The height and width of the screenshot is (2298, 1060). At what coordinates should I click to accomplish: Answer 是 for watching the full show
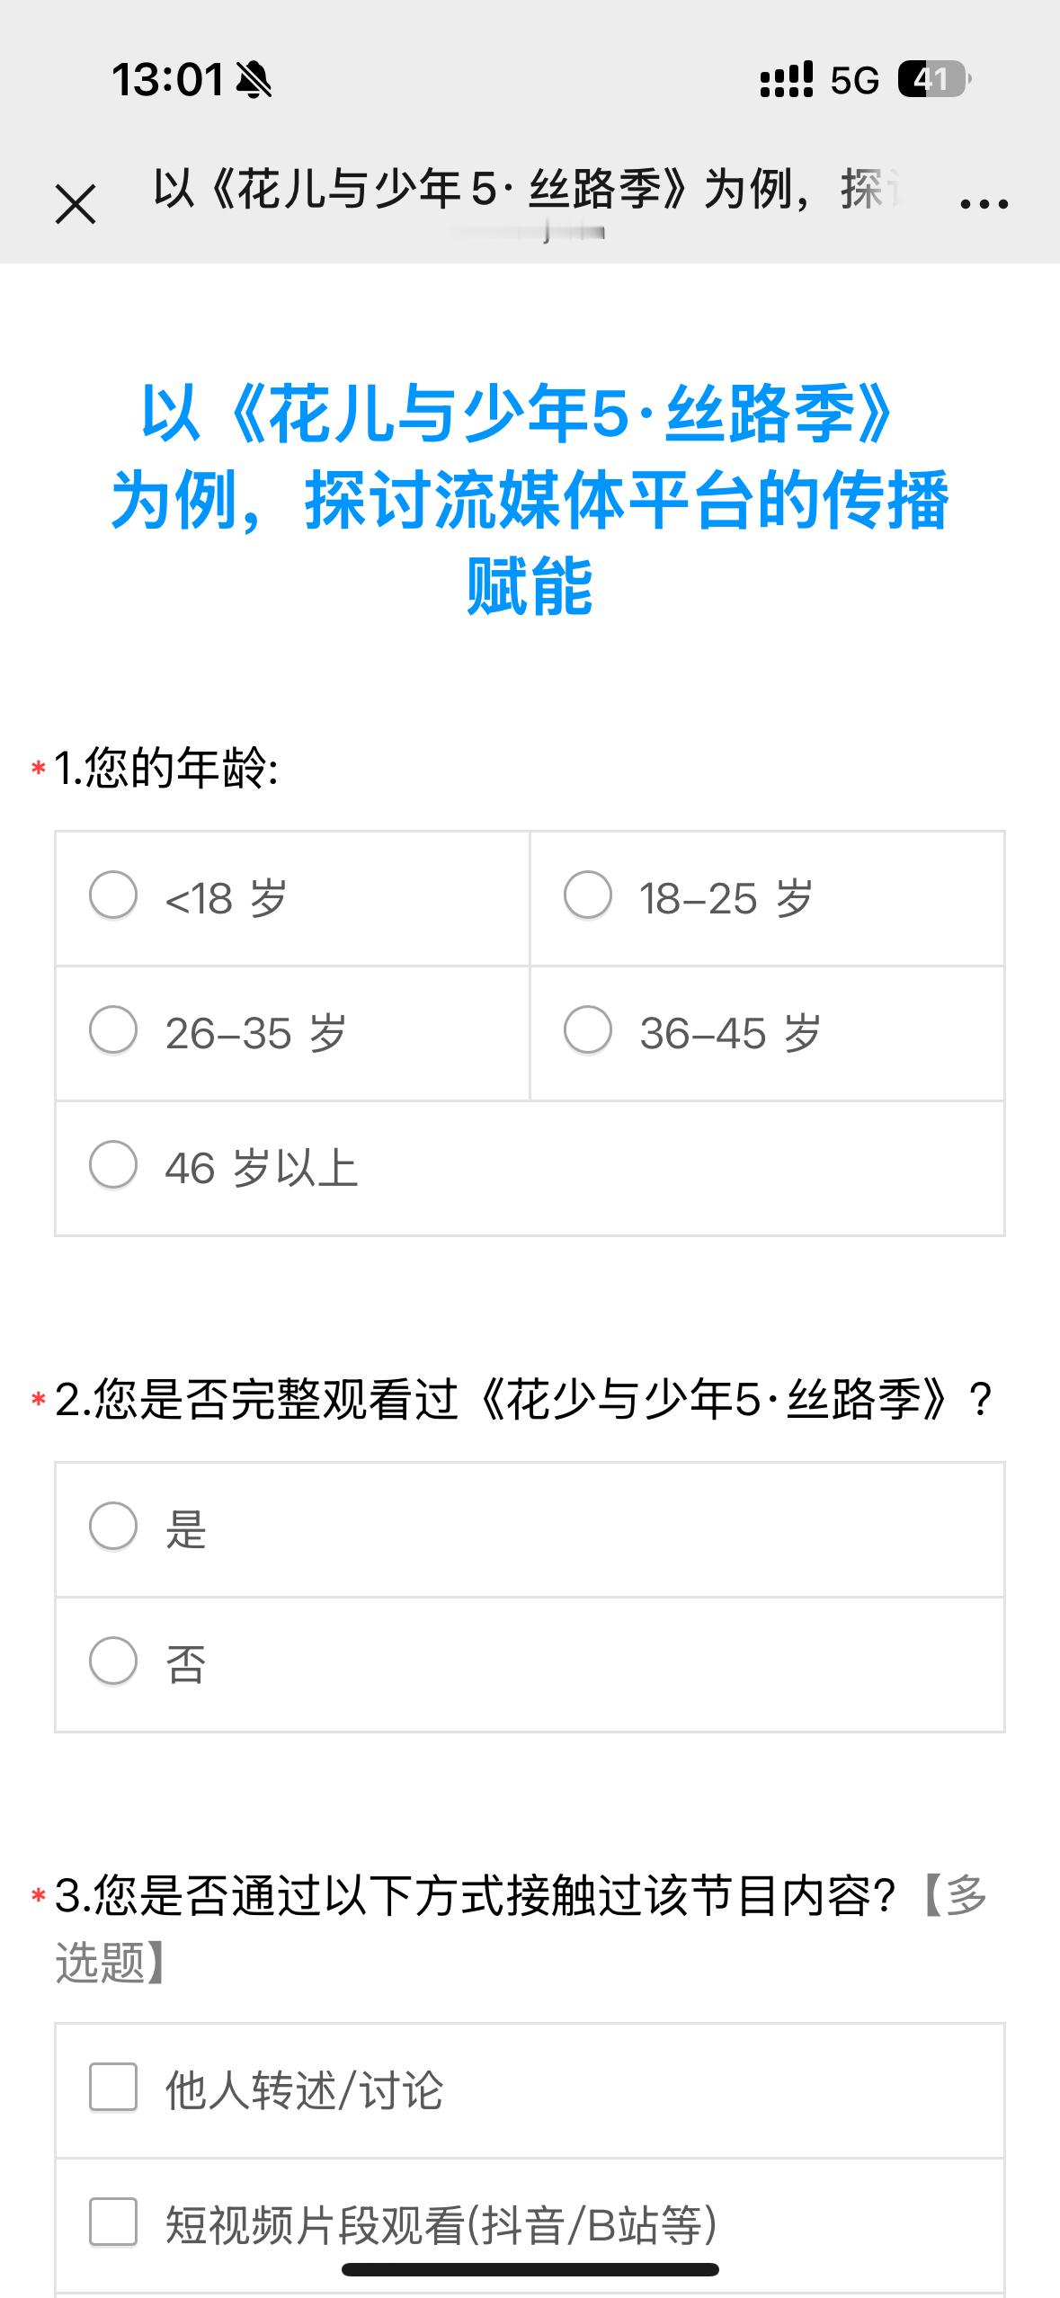point(113,1527)
